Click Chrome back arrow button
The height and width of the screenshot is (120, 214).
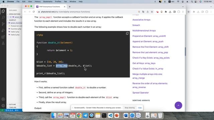click(25, 12)
